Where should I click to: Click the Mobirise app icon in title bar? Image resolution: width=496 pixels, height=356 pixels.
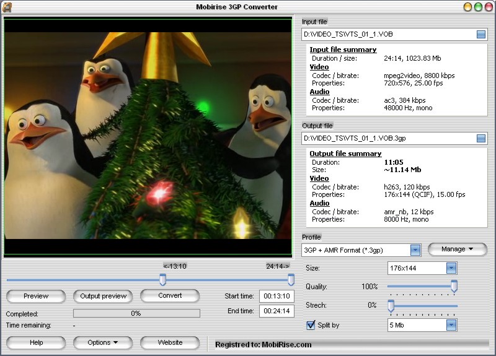click(7, 7)
